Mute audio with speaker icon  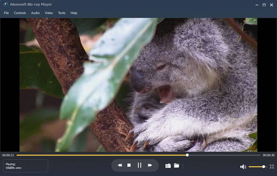243,167
